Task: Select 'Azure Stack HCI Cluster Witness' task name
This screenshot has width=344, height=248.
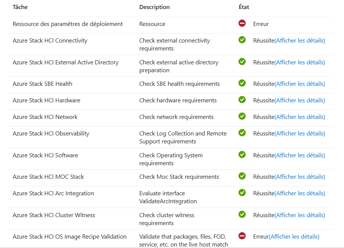Action: coord(54,215)
